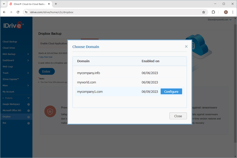Open the Shane@myworld.com account dropdown
Screen dimensions: 237x158
[x=219, y=20]
